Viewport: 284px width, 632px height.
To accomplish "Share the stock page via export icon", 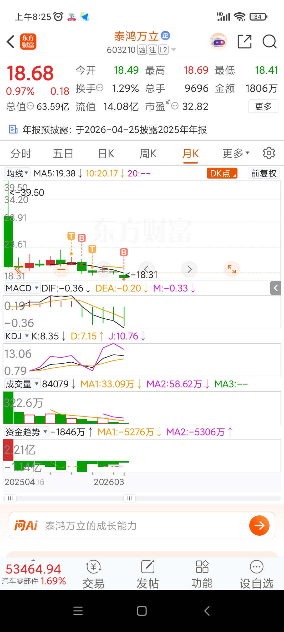I will (x=245, y=42).
